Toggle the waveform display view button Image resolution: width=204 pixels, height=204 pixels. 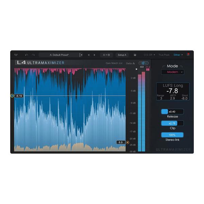point(143,63)
